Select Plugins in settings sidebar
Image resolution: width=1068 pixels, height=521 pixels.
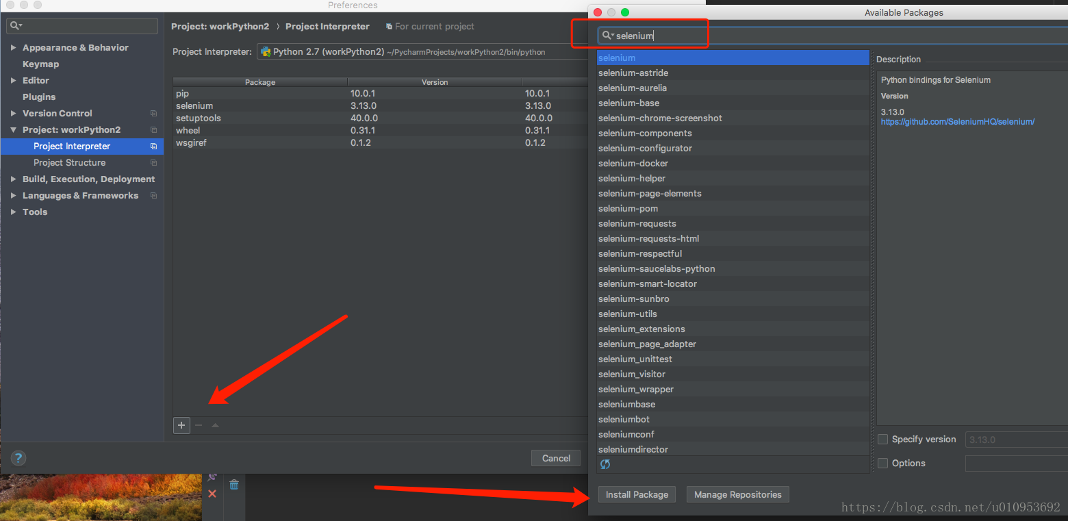[39, 97]
